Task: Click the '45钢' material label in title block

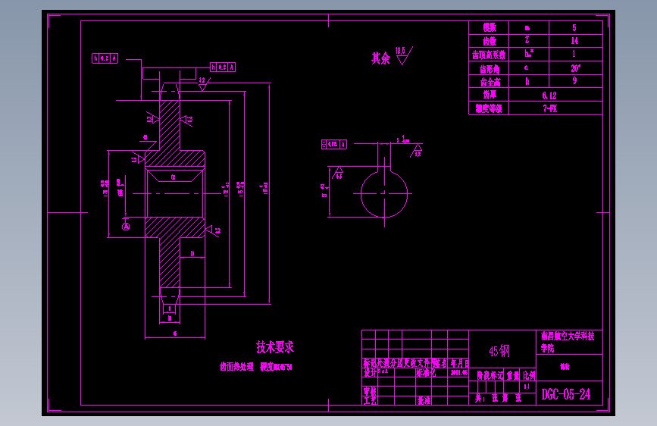Action: pyautogui.click(x=499, y=351)
